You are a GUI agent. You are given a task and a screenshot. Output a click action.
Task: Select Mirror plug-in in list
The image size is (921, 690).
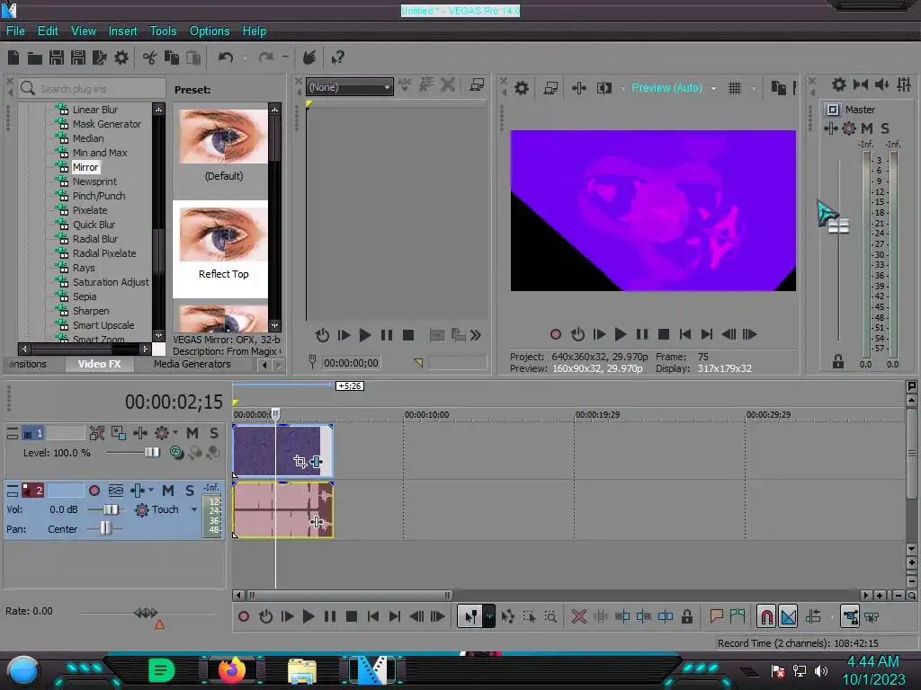coord(85,167)
